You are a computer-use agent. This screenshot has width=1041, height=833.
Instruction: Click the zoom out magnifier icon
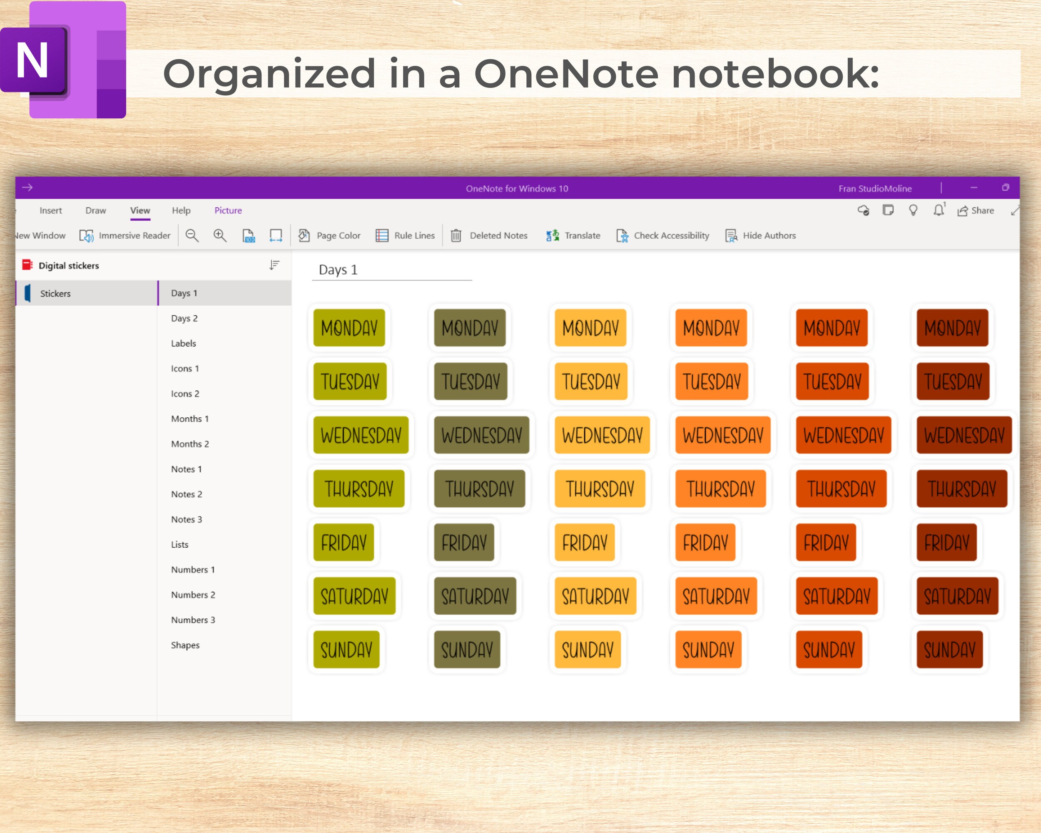pos(192,236)
